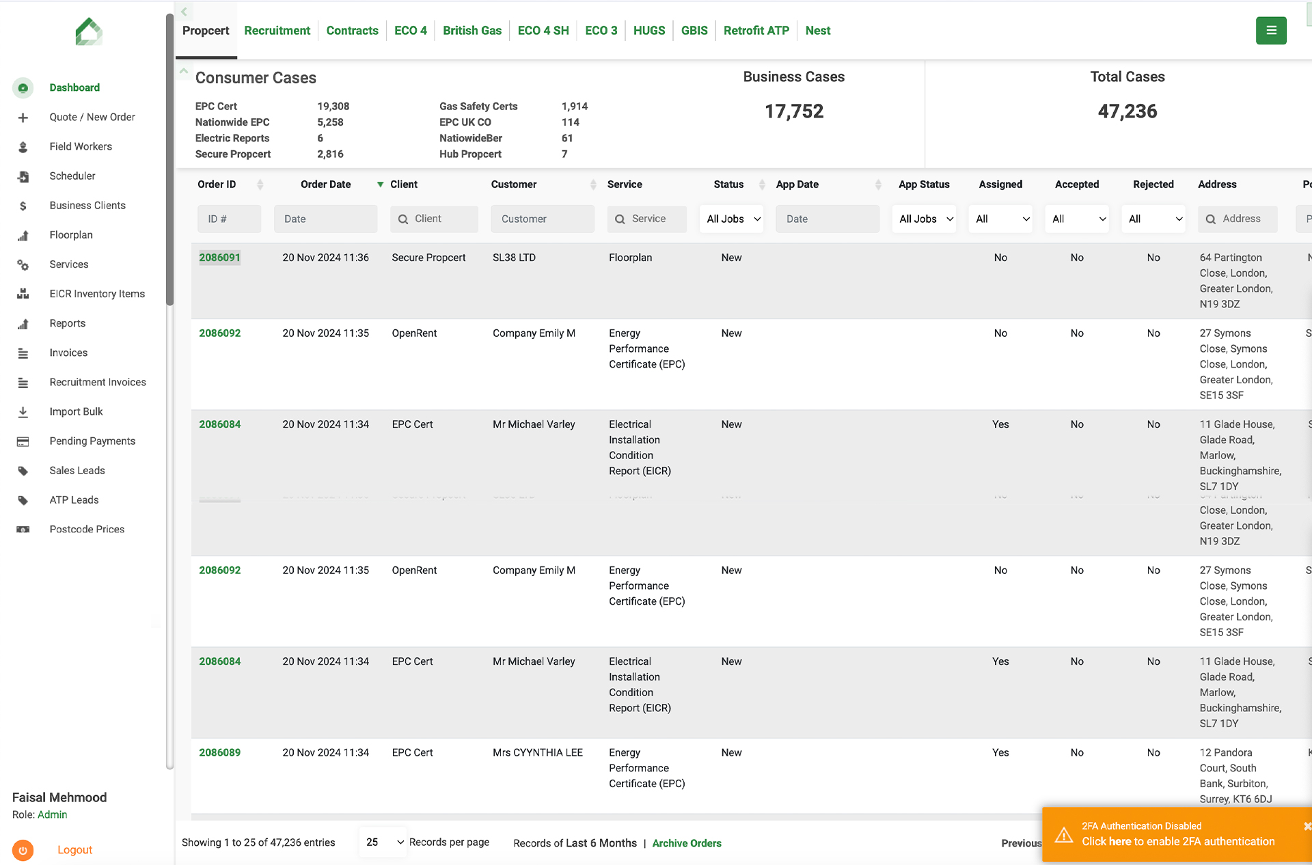
Task: Click the Archive Orders link
Action: tap(687, 843)
